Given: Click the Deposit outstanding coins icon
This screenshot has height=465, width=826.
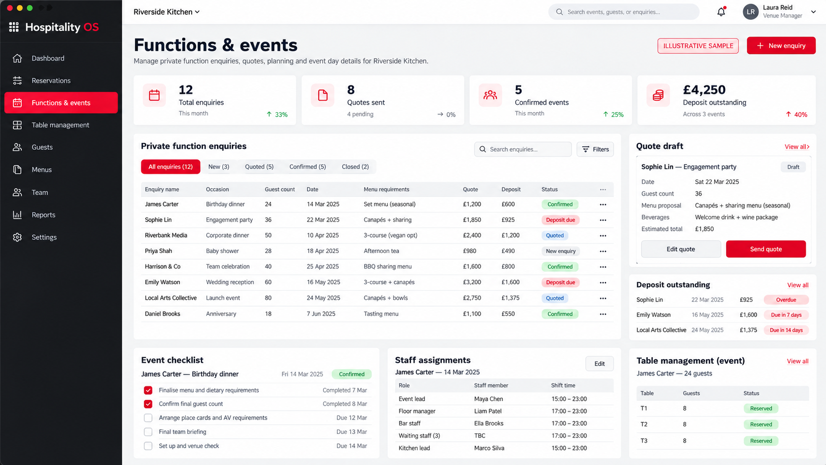Looking at the screenshot, I should 658,95.
